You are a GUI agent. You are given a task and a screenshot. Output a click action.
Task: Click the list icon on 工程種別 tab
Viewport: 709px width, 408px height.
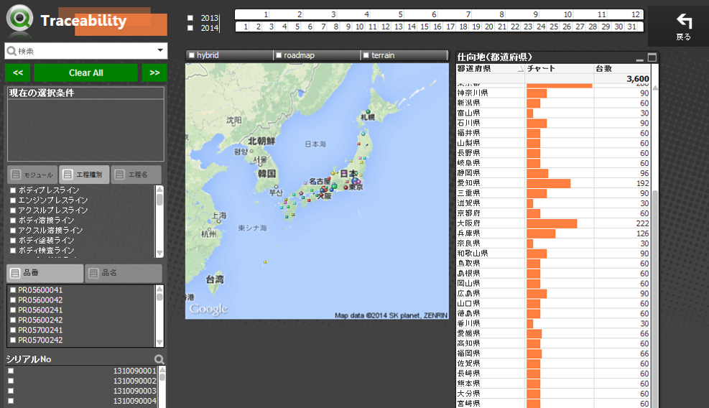click(68, 175)
